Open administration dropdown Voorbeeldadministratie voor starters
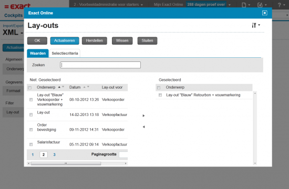This screenshot has width=289, height=189. coord(108,4)
